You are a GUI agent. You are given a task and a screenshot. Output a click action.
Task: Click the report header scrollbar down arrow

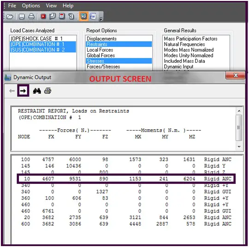[x=239, y=147]
